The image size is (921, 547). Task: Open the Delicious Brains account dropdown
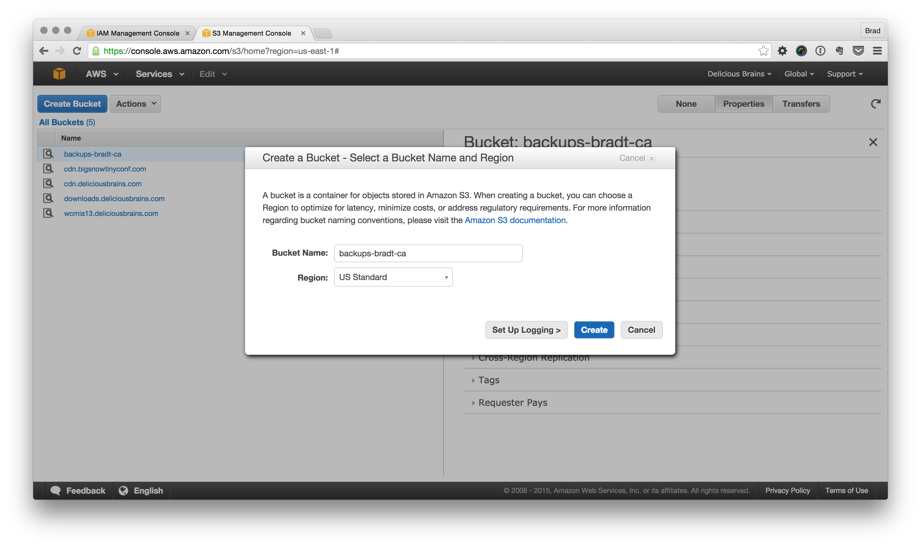(739, 74)
